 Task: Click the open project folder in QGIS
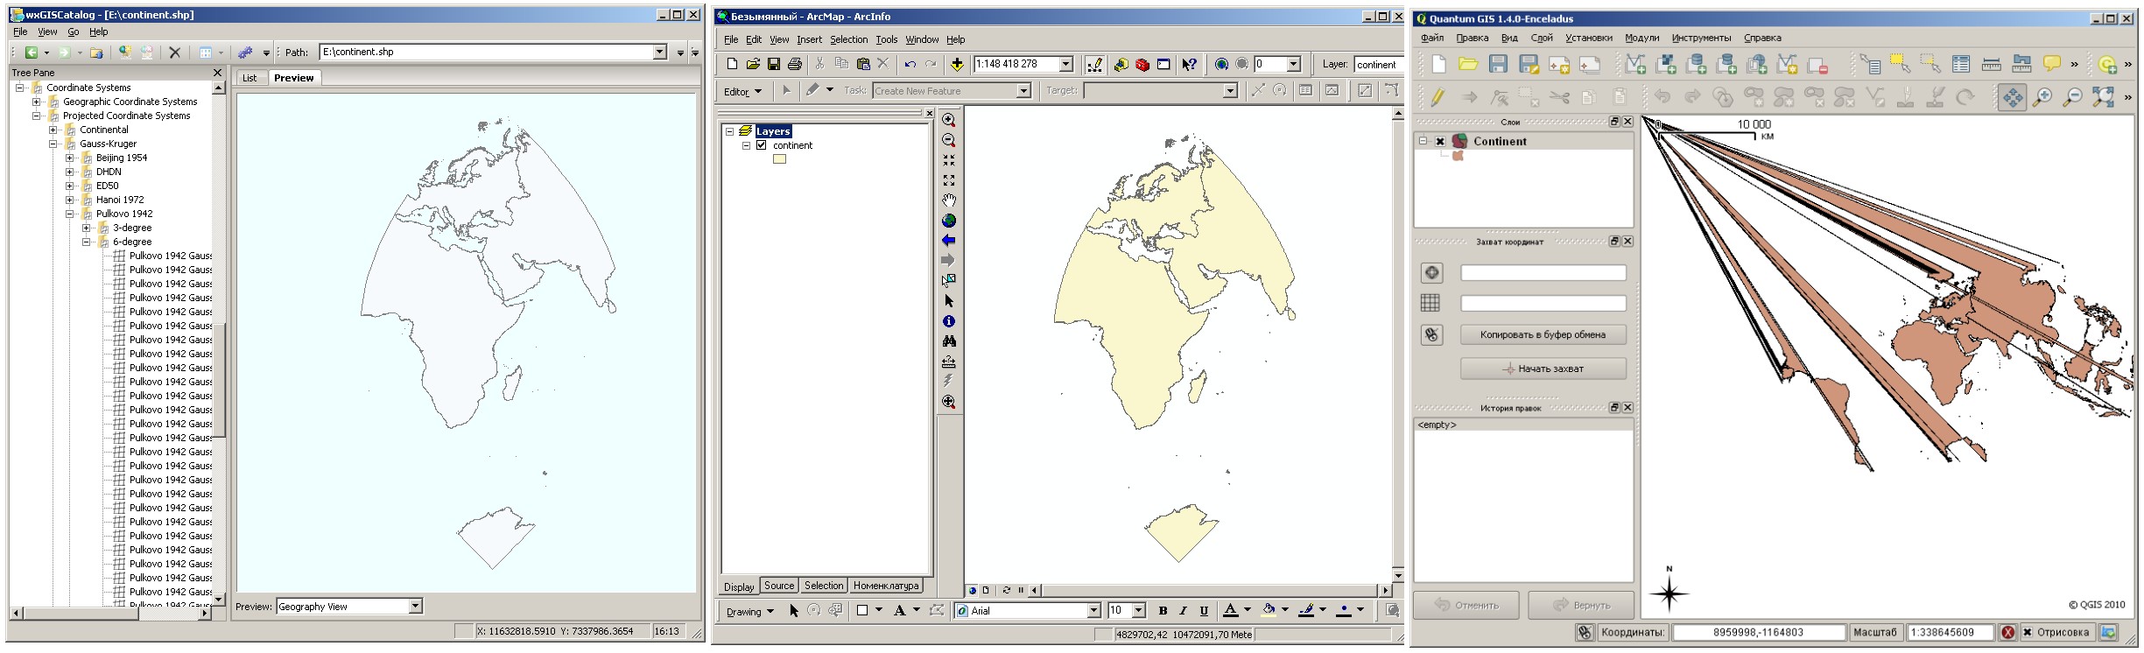[1468, 64]
